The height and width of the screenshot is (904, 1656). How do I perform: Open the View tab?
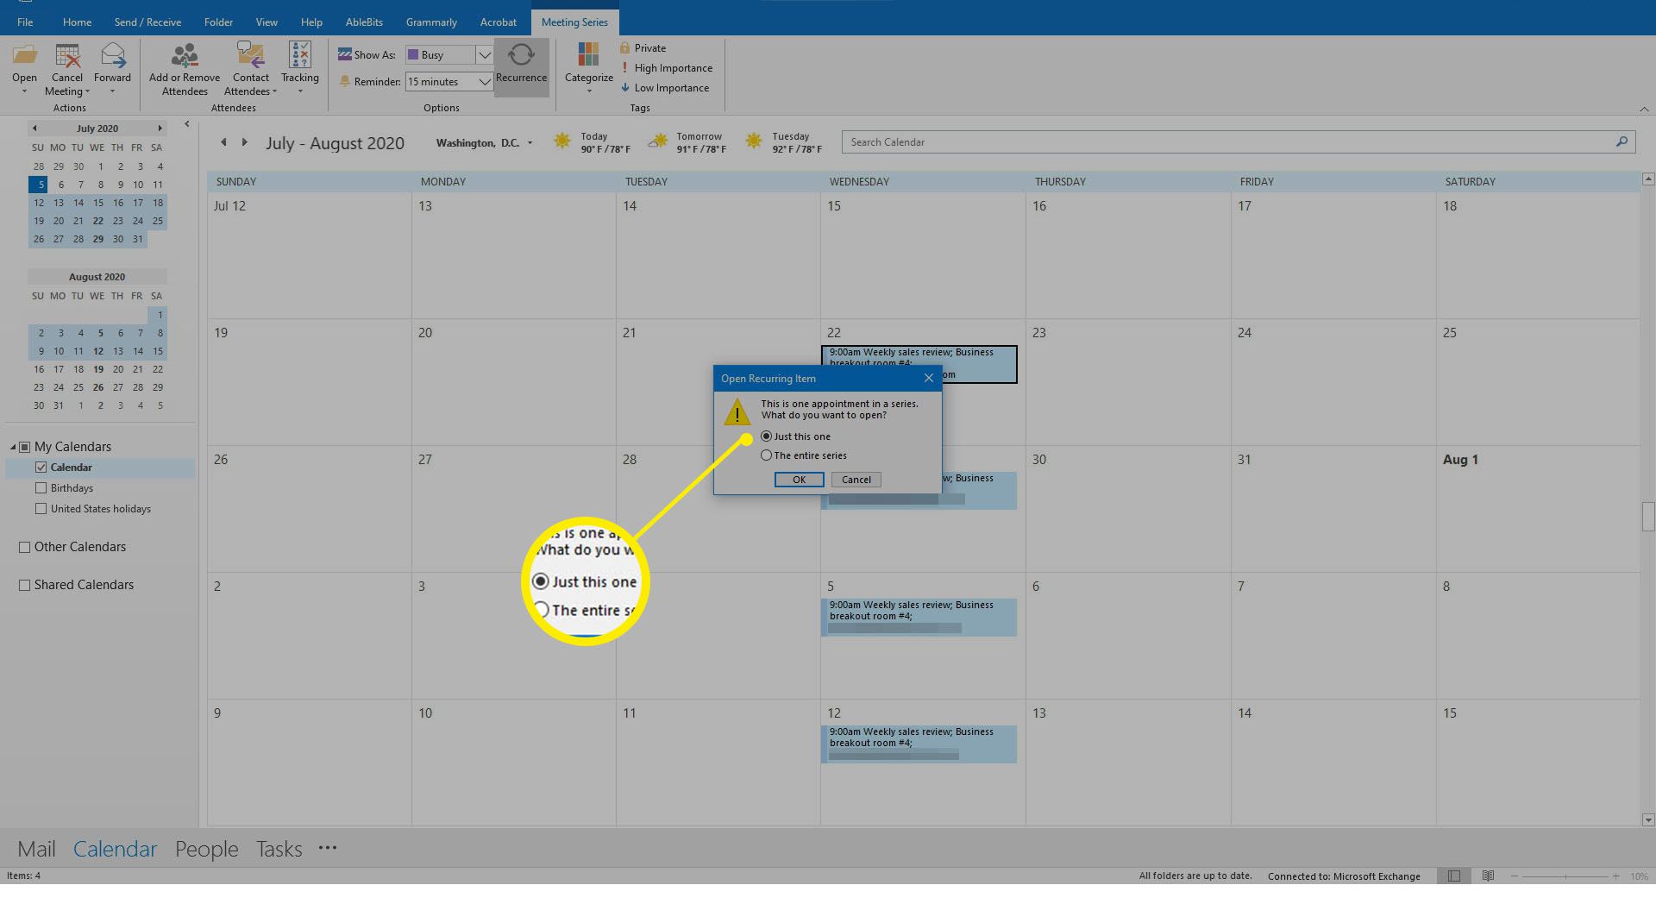[x=267, y=22]
